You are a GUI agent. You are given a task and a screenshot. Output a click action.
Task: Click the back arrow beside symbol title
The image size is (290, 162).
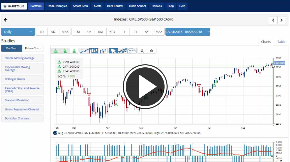coord(6,20)
